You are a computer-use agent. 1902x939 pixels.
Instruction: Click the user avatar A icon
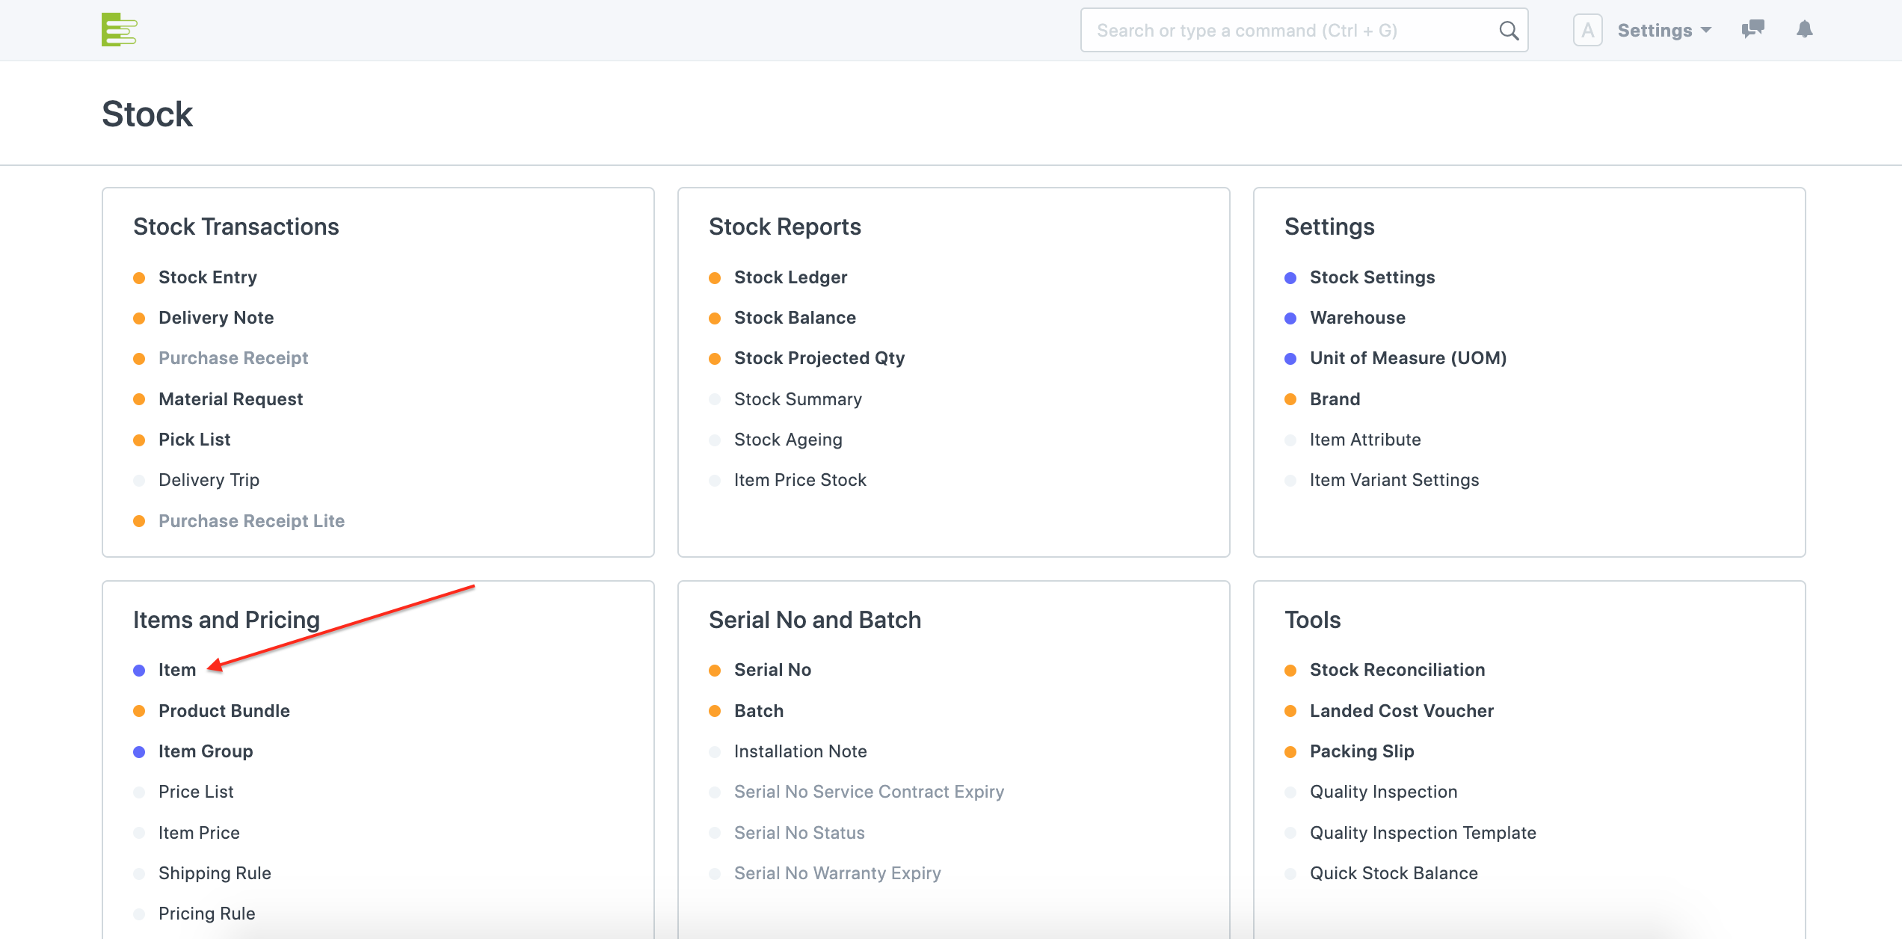coord(1587,31)
